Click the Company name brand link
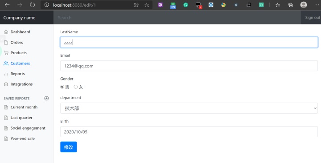Screen dimensions: 321x163 (19, 18)
